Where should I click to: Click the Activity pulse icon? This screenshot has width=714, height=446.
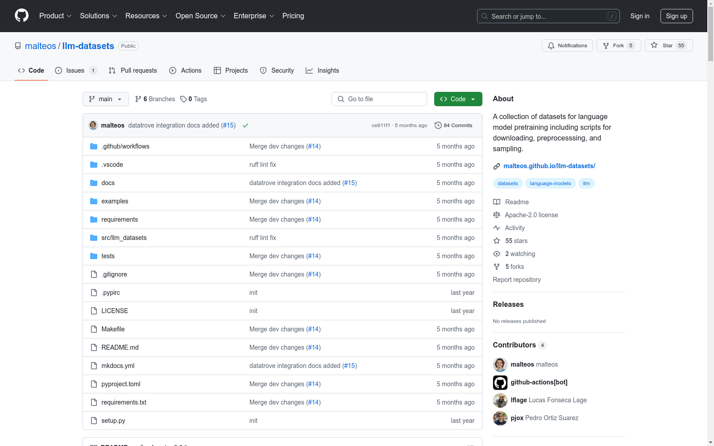click(x=497, y=228)
